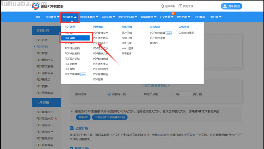Screen dimensions: 264x149
Task: Click the new badge beside PDF页面编辑 in menu
Action: tap(83, 74)
